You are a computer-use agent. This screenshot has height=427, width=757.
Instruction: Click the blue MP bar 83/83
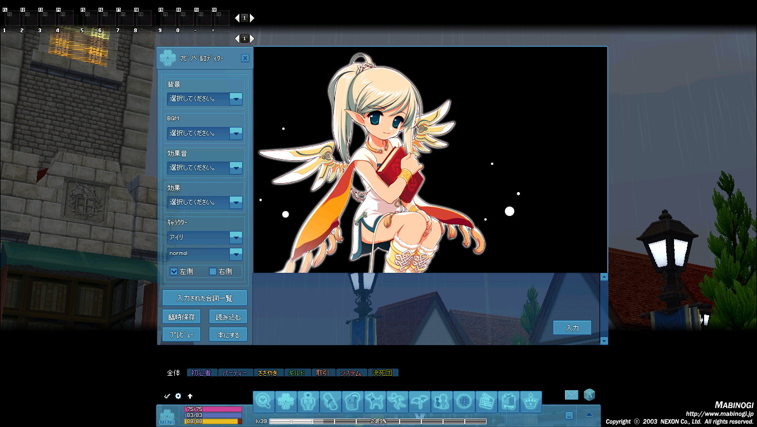click(x=213, y=415)
